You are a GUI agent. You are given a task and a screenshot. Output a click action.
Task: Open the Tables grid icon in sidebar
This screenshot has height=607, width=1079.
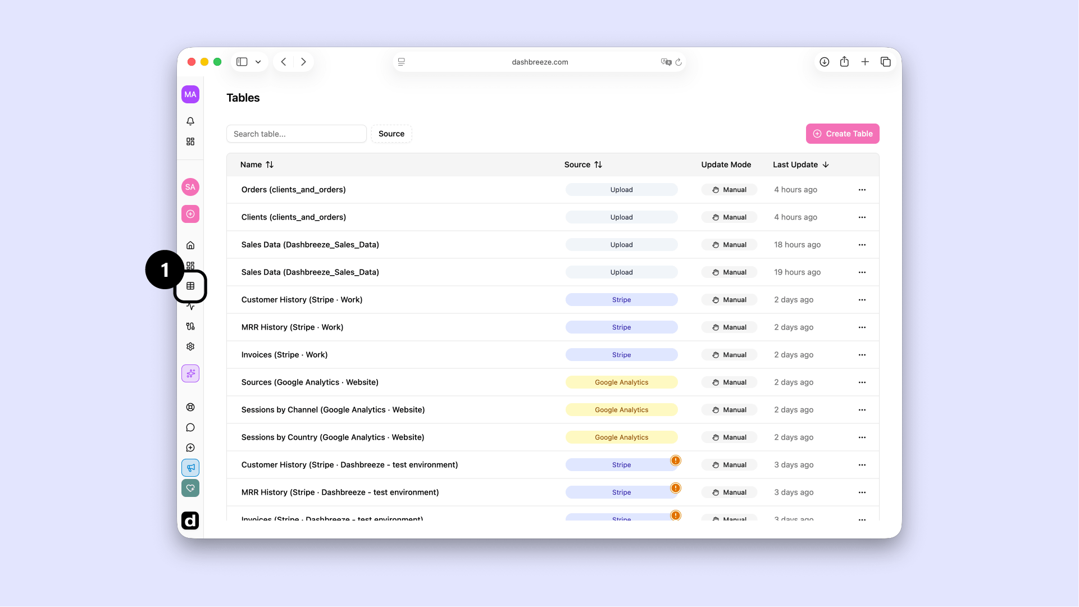coord(190,286)
